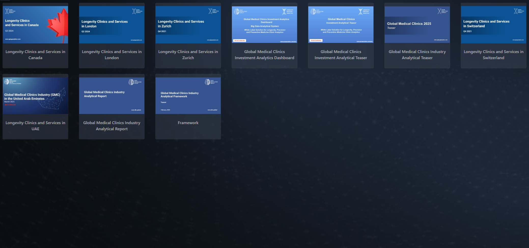
Task: Click 'Longevity Clinics and Services in Canada' caption
Action: (35, 55)
